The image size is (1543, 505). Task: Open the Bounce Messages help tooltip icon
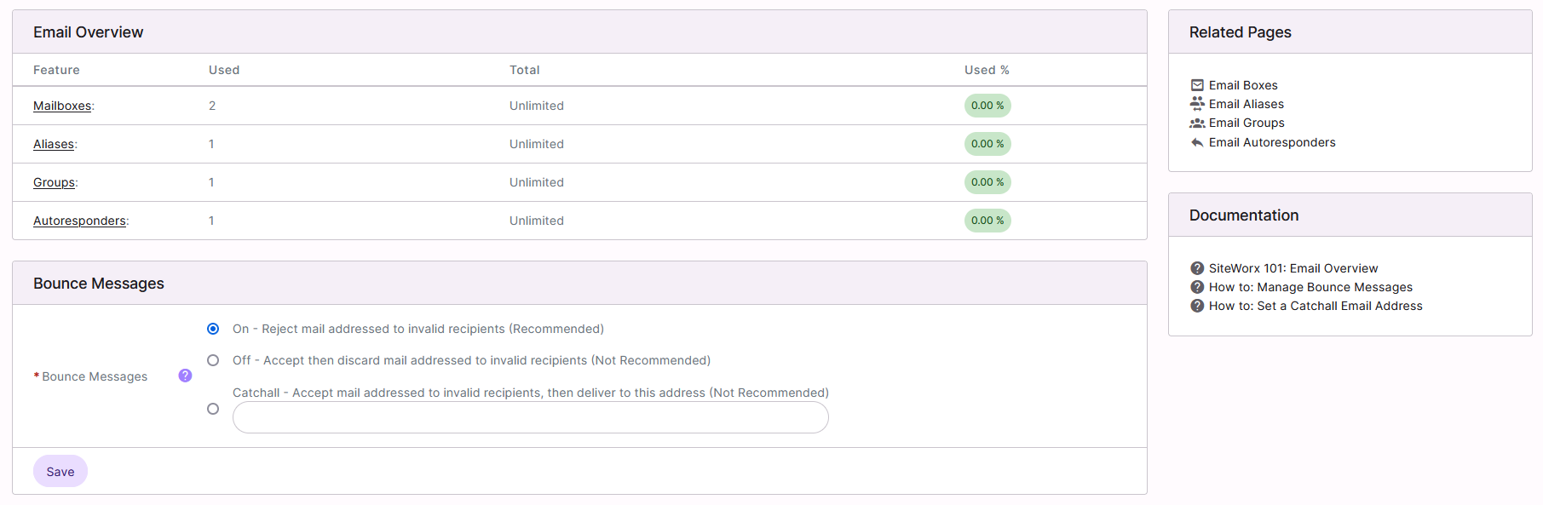coord(185,376)
